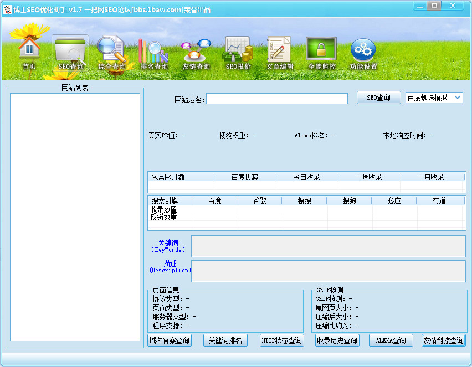Click the 搜索引擎 column header
The image size is (472, 367).
click(x=170, y=201)
